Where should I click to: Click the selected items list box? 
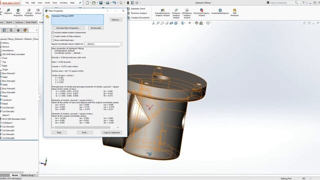click(77, 19)
